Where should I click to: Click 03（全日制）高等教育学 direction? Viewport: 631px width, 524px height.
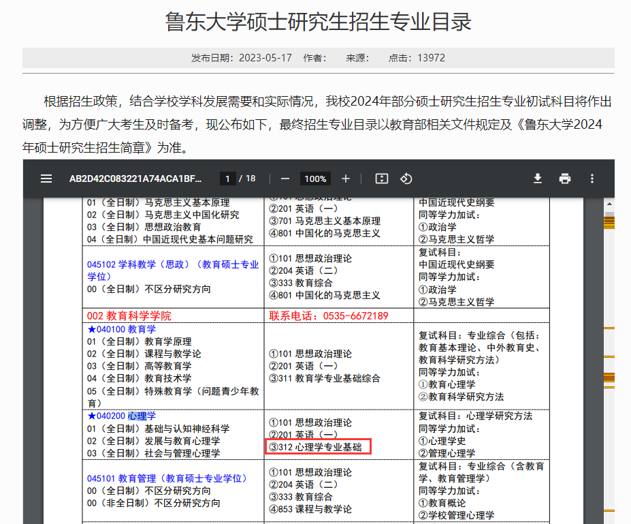point(140,366)
